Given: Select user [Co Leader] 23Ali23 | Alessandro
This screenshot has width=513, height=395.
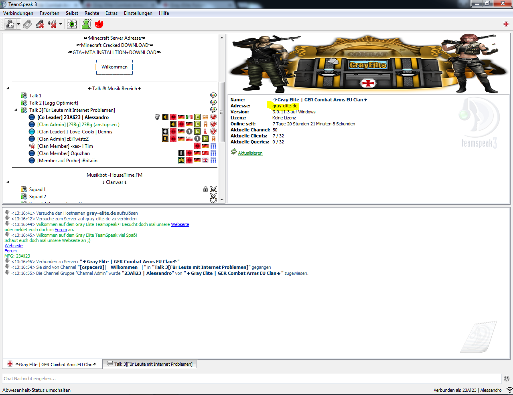Looking at the screenshot, I should coord(73,117).
